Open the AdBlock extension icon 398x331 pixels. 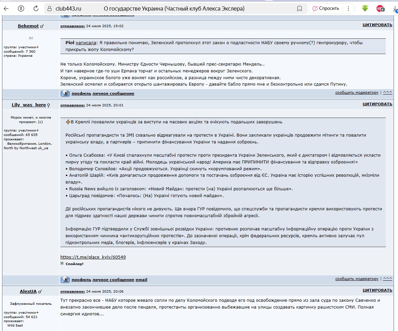(x=380, y=8)
